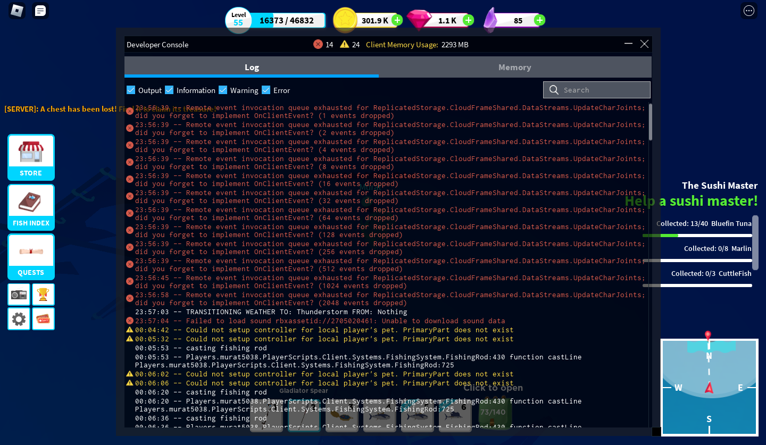Click 'Collected: 0/8 Marlin' text
Image resolution: width=766 pixels, height=445 pixels.
718,248
